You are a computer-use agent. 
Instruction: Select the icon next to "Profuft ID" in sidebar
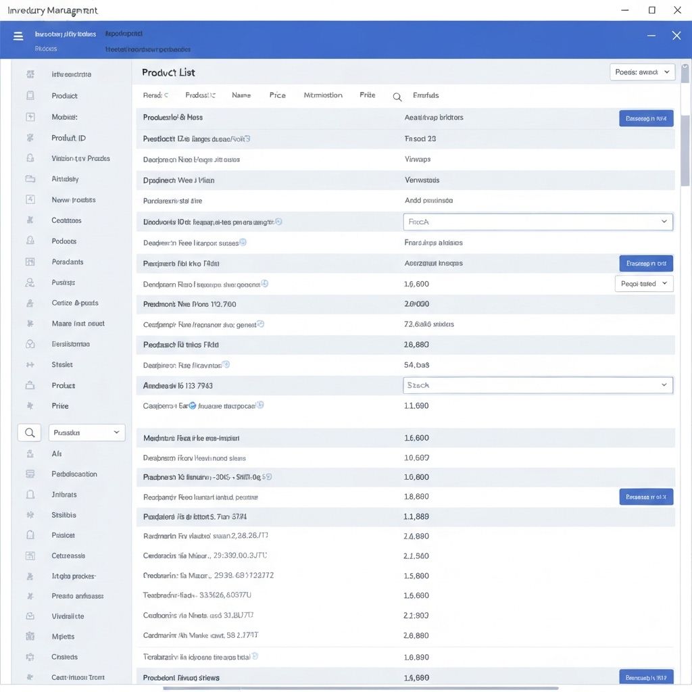30,138
